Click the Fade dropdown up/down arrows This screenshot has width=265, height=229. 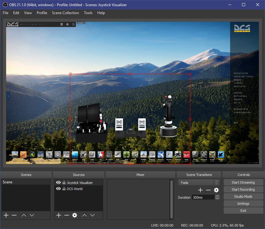(216, 183)
